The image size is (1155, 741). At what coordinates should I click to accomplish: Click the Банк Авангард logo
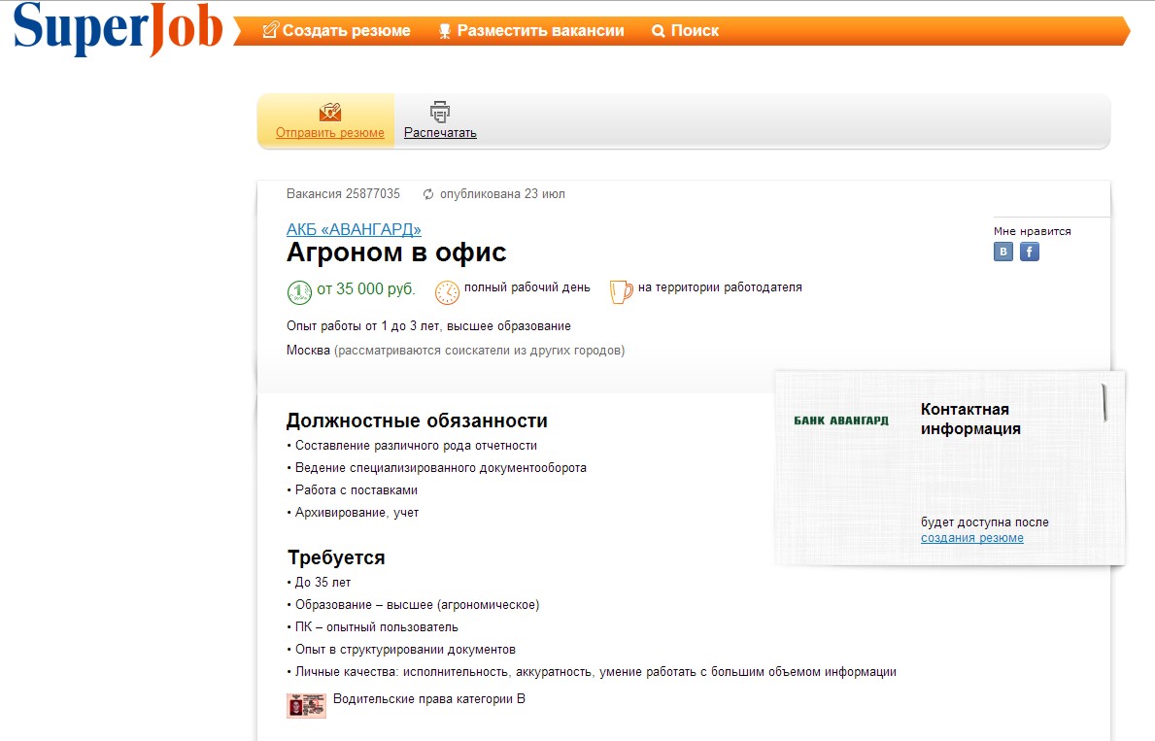click(x=841, y=421)
